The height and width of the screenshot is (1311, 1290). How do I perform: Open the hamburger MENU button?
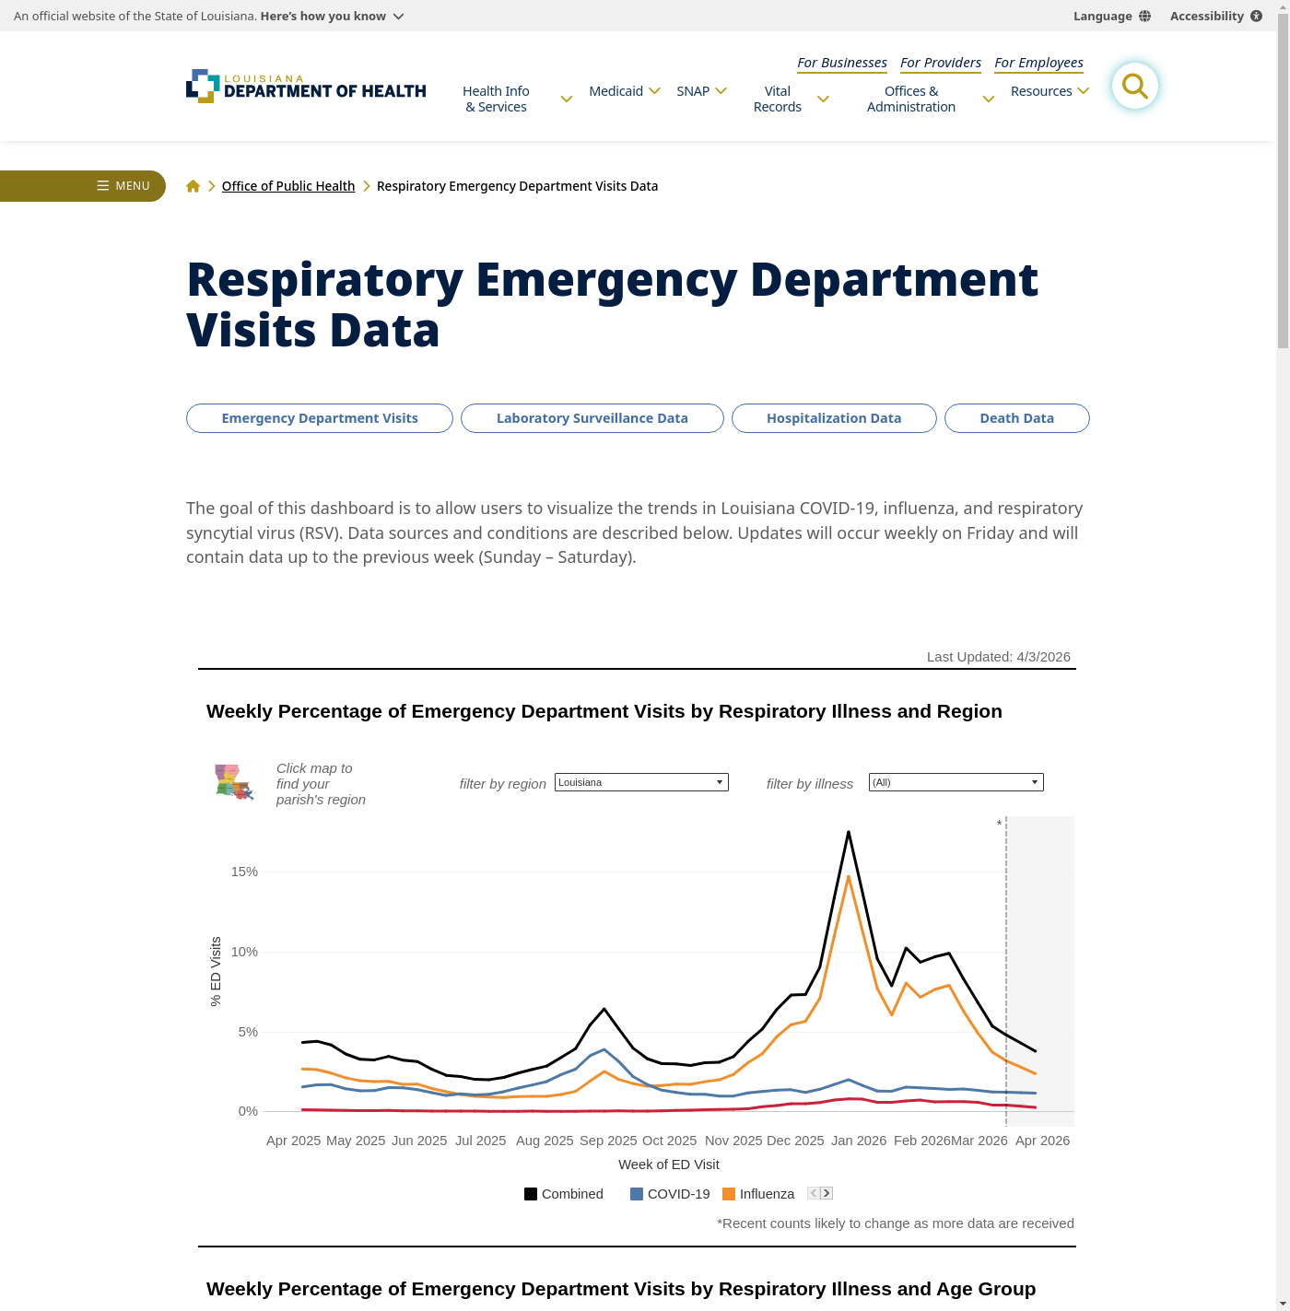[123, 186]
